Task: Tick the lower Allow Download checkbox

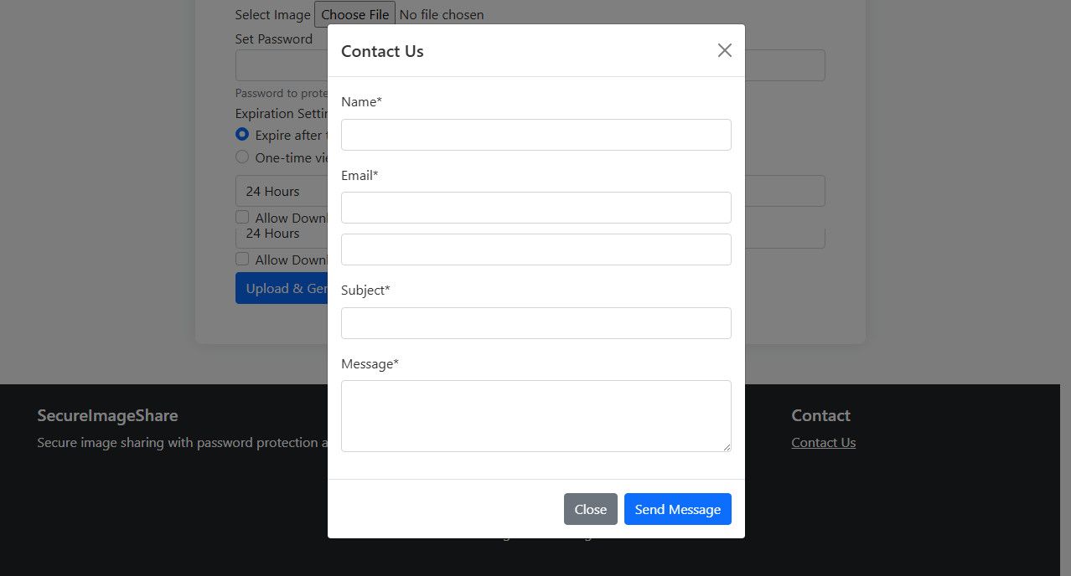Action: click(242, 260)
